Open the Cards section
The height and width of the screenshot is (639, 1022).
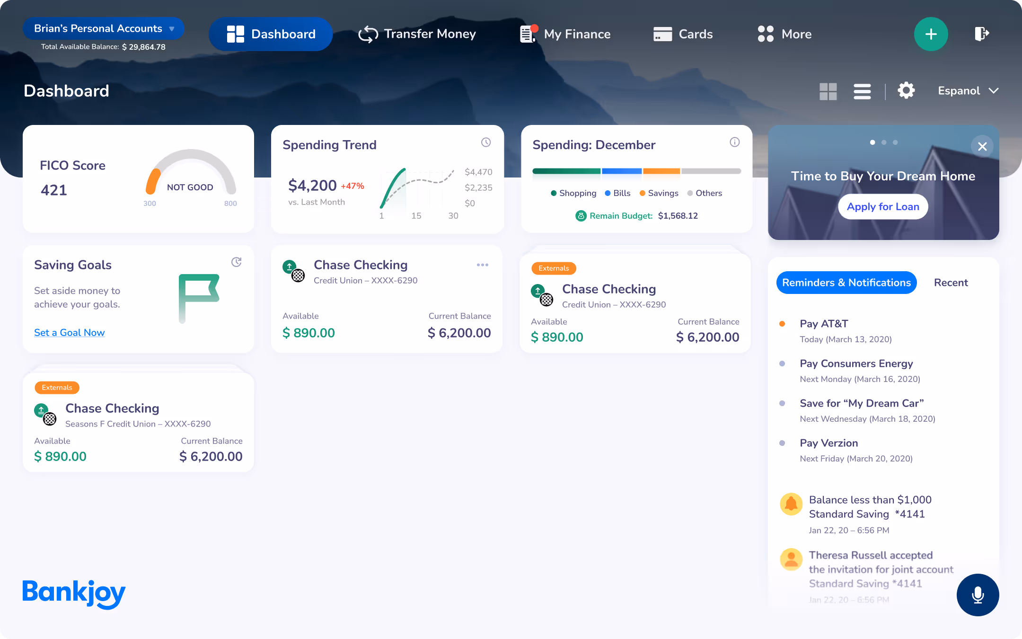(x=683, y=34)
